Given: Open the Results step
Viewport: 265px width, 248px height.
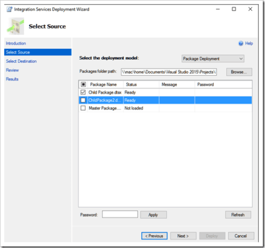Looking at the screenshot, I should pyautogui.click(x=12, y=79).
